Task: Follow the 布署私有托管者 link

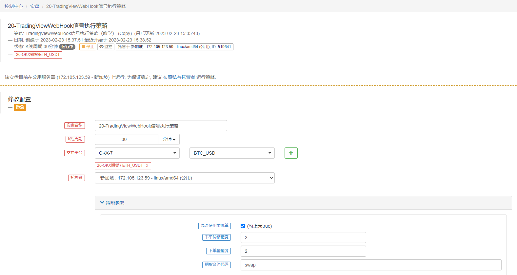Action: [x=179, y=77]
